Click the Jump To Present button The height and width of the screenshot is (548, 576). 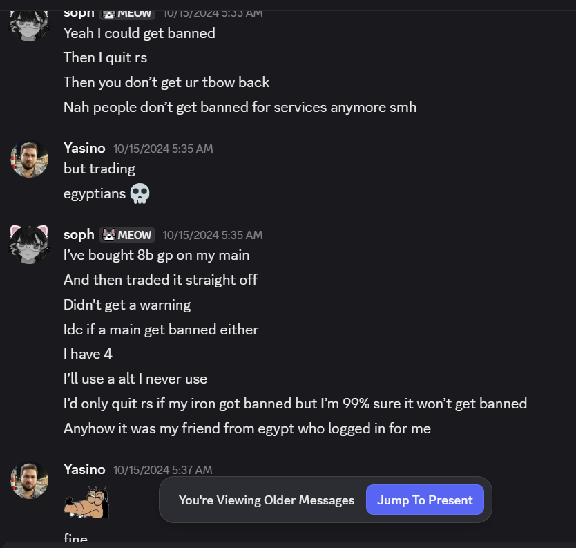[x=425, y=500]
